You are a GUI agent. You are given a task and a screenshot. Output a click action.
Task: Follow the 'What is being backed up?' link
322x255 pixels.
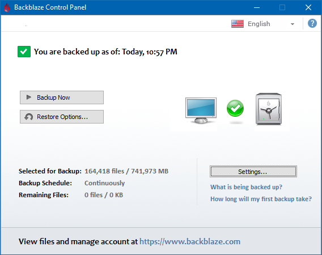coord(246,187)
